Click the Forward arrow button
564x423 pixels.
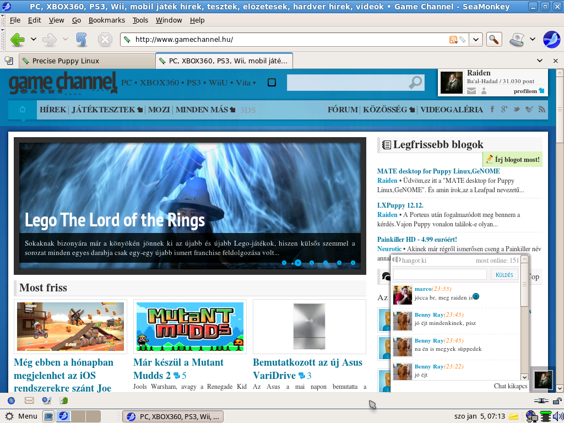(50, 39)
